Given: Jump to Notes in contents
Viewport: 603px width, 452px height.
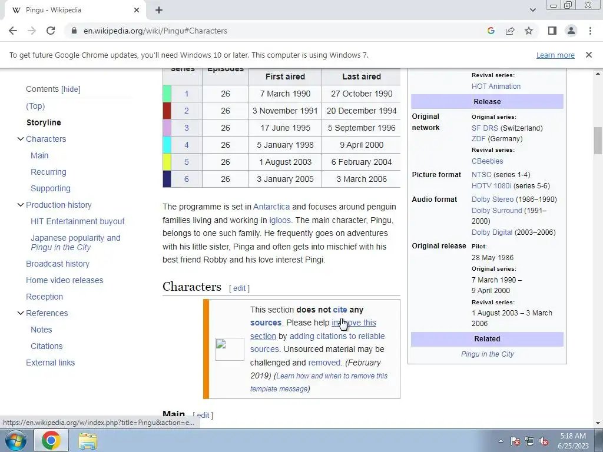Looking at the screenshot, I should point(41,330).
